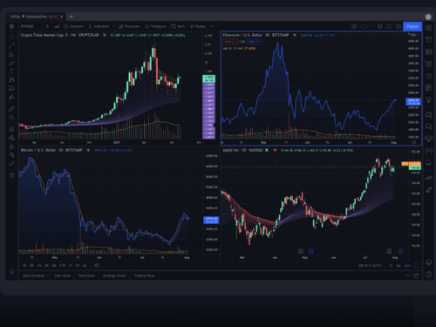Image resolution: width=436 pixels, height=327 pixels.
Task: Toggle log scale at the chart bottom
Action: click(399, 266)
